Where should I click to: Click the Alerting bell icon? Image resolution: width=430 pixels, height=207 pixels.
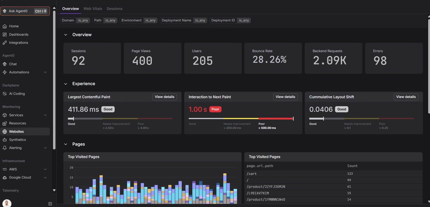[5, 148]
